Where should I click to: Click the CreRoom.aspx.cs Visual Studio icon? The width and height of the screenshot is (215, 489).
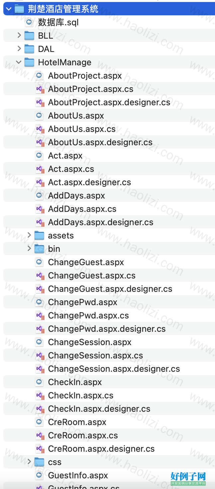coord(40,436)
